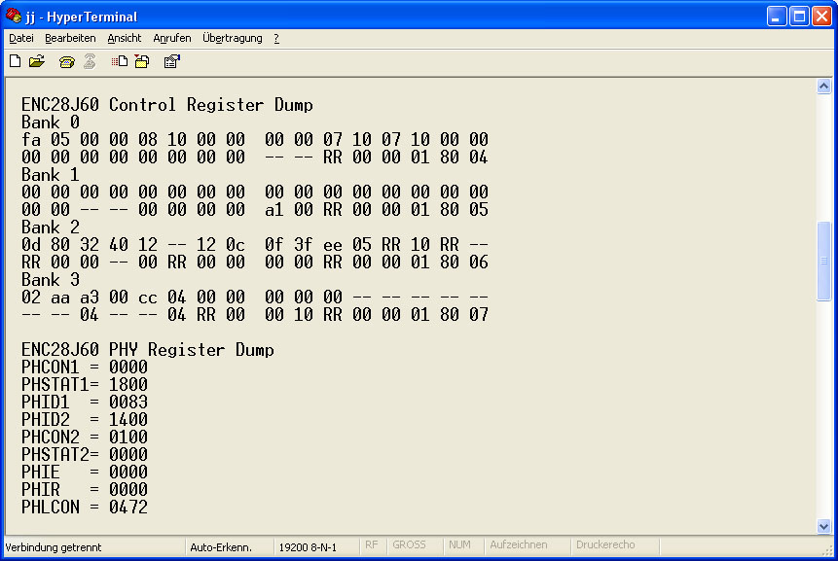Click the yellow telephone Call icon
The height and width of the screenshot is (561, 838).
tap(66, 61)
